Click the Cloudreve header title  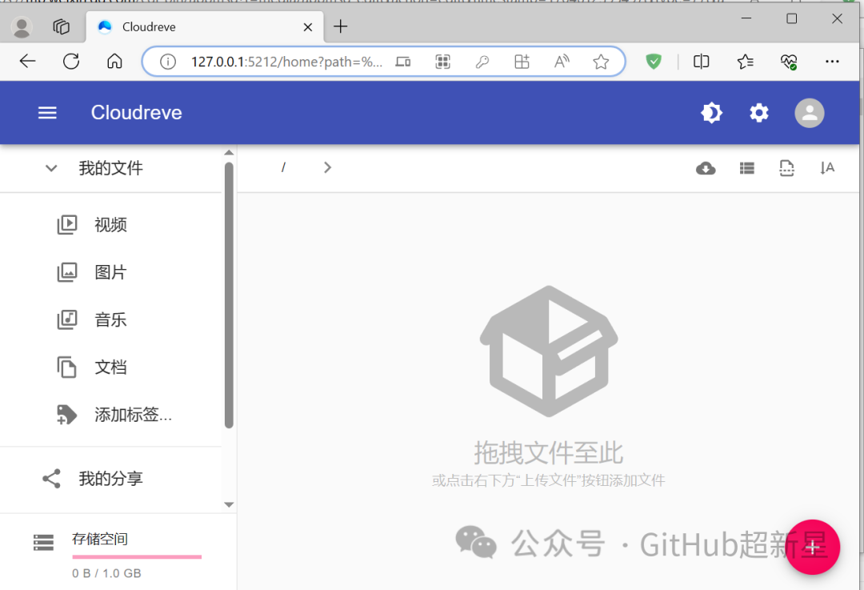click(137, 113)
